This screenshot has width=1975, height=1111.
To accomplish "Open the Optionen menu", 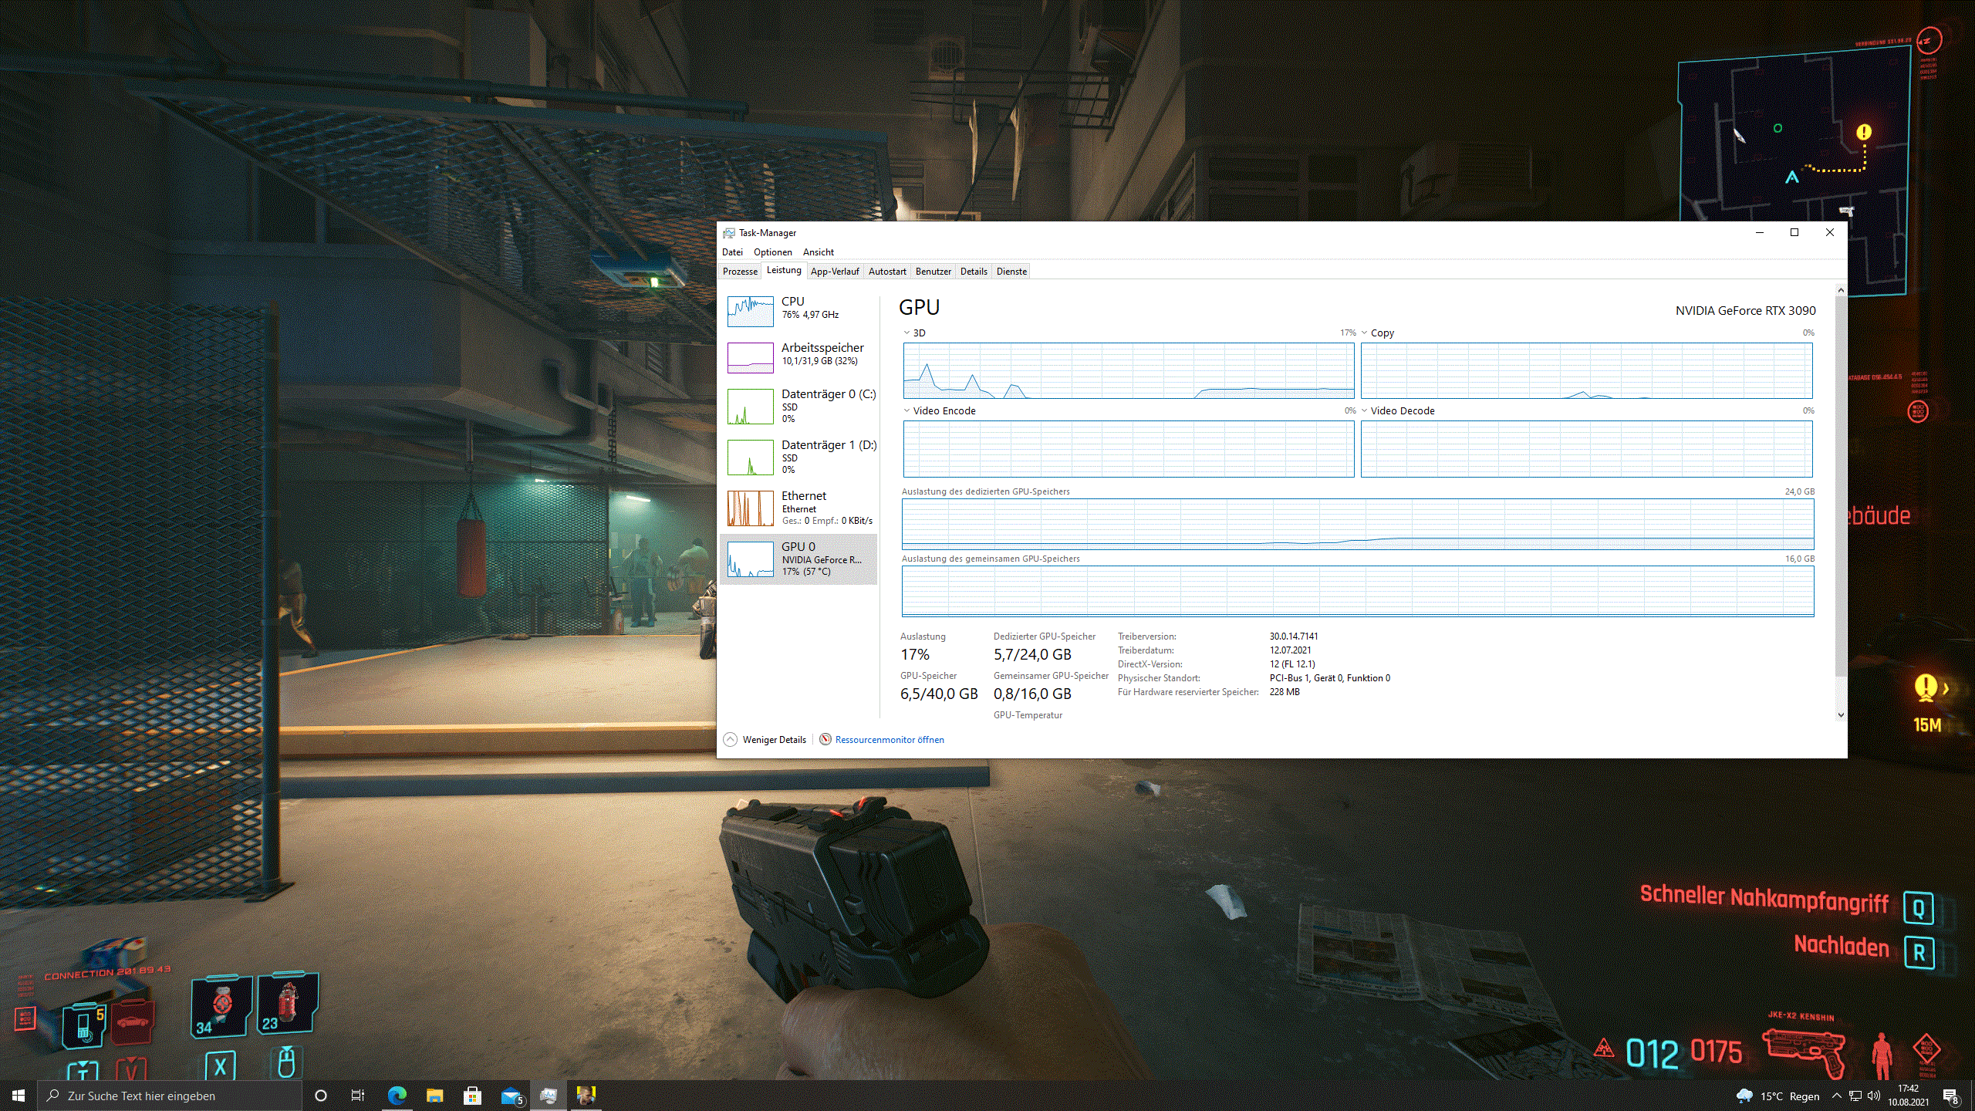I will 772,252.
